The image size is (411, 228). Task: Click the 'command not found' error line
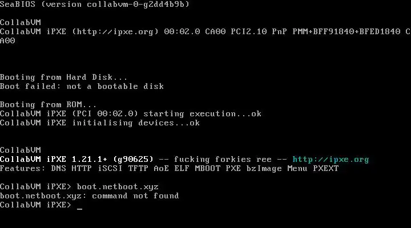tap(90, 196)
